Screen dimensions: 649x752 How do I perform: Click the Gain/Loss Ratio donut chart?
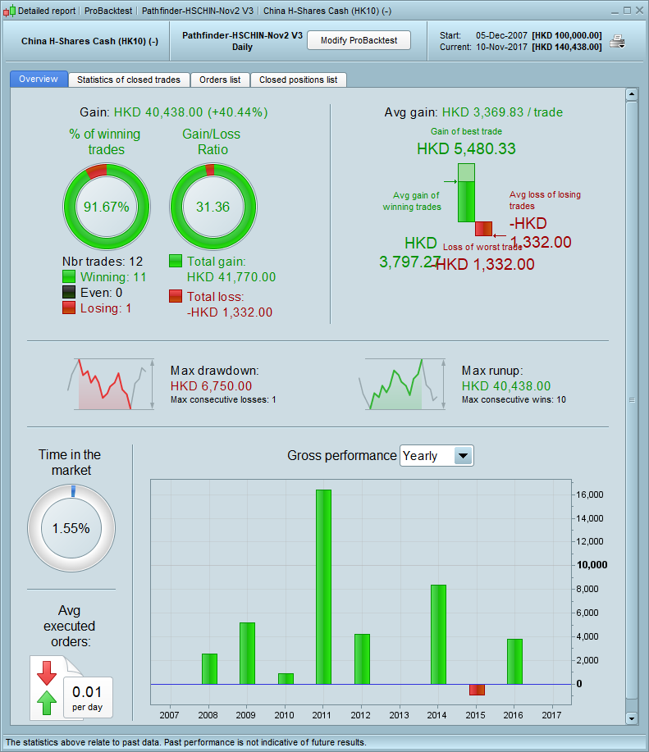point(213,207)
